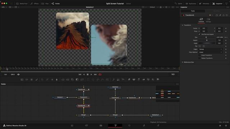
Task: Adjust the Size slider handle
Action: pyautogui.click(x=206, y=37)
